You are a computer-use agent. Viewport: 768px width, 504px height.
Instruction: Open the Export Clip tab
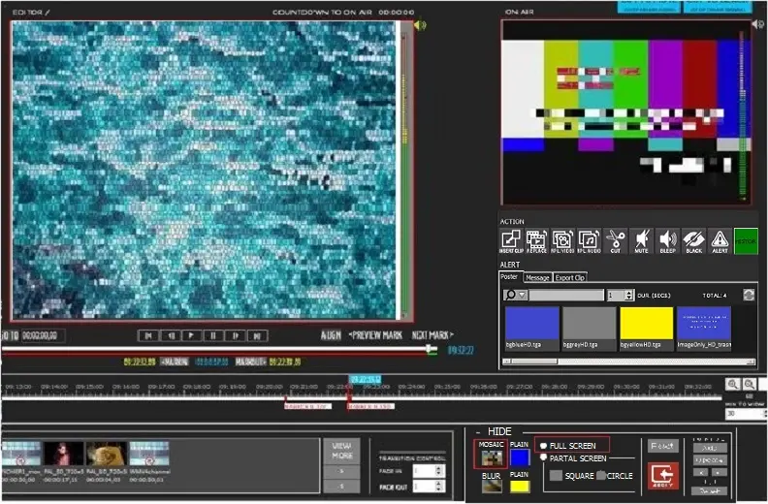tap(570, 277)
